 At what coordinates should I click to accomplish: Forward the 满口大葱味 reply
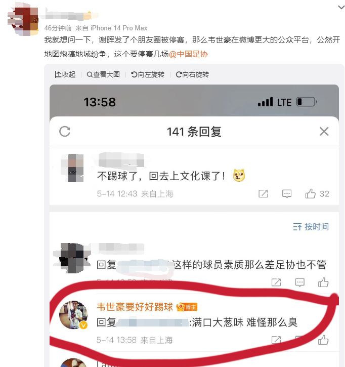point(276,340)
